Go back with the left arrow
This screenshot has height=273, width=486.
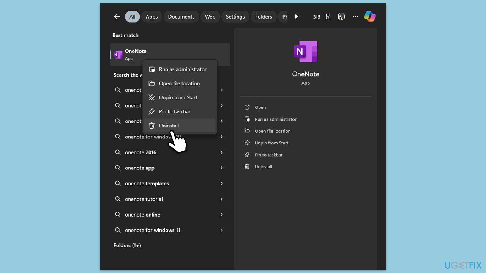117,17
